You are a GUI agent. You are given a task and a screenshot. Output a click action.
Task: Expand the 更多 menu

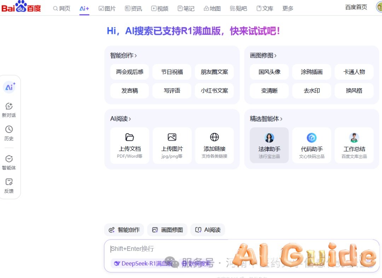pyautogui.click(x=288, y=8)
